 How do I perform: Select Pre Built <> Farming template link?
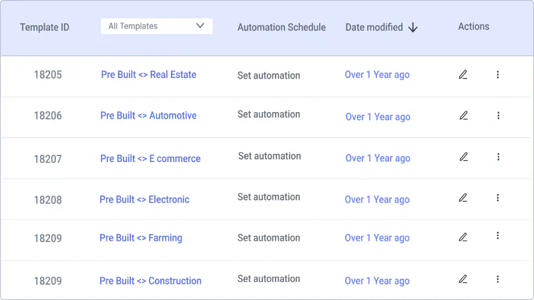click(x=141, y=238)
